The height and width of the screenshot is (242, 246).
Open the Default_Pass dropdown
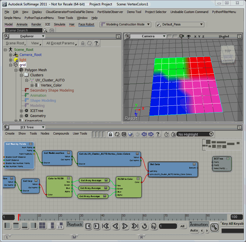pyautogui.click(x=180, y=24)
